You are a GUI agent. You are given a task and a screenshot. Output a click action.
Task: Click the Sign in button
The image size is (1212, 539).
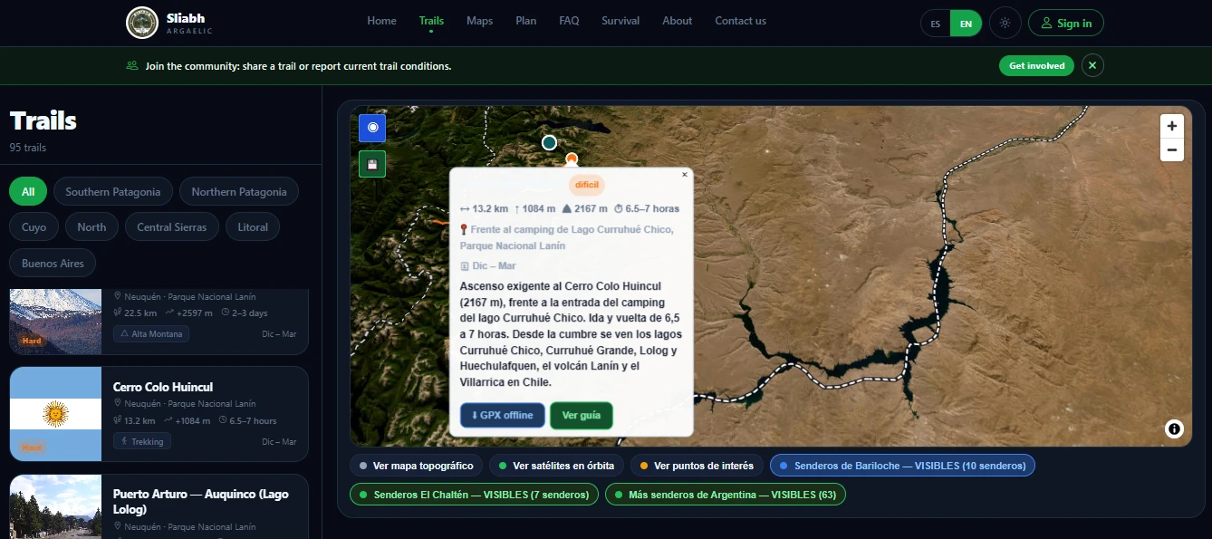click(x=1066, y=24)
